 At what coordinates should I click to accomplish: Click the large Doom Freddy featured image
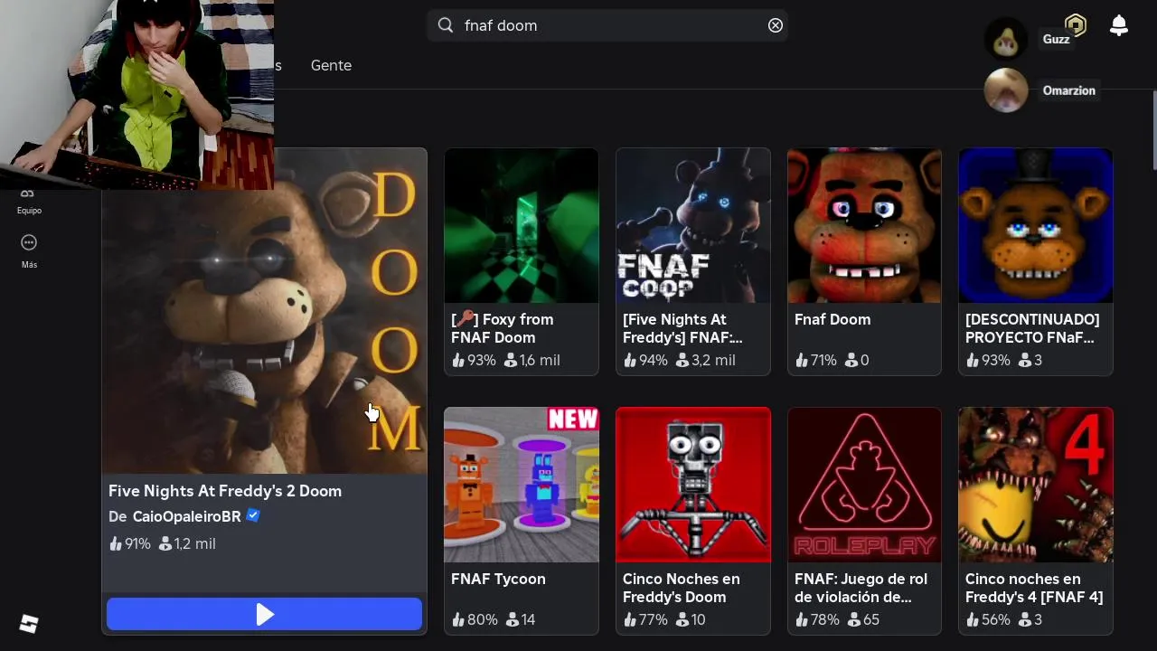pos(264,311)
